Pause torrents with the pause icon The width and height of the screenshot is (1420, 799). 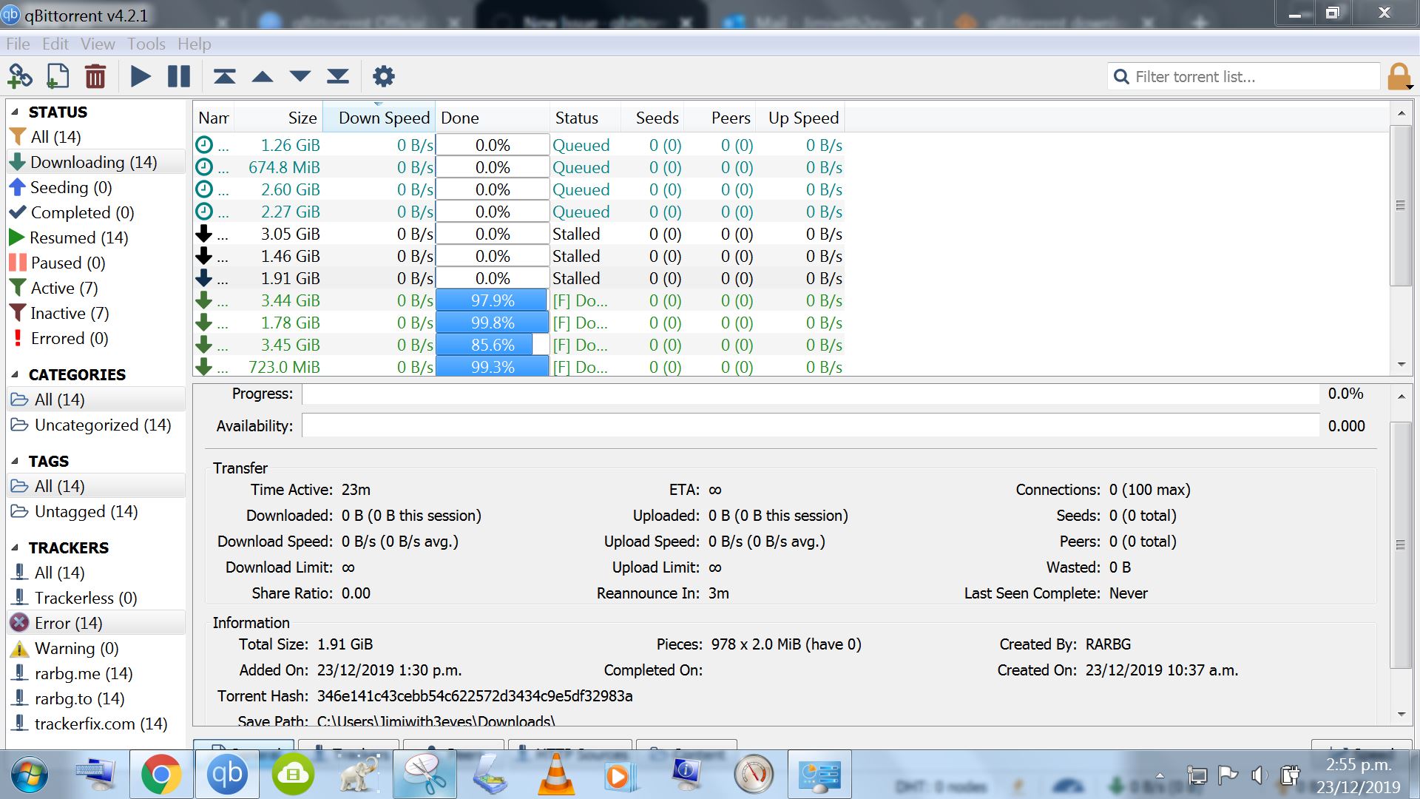pyautogui.click(x=179, y=76)
